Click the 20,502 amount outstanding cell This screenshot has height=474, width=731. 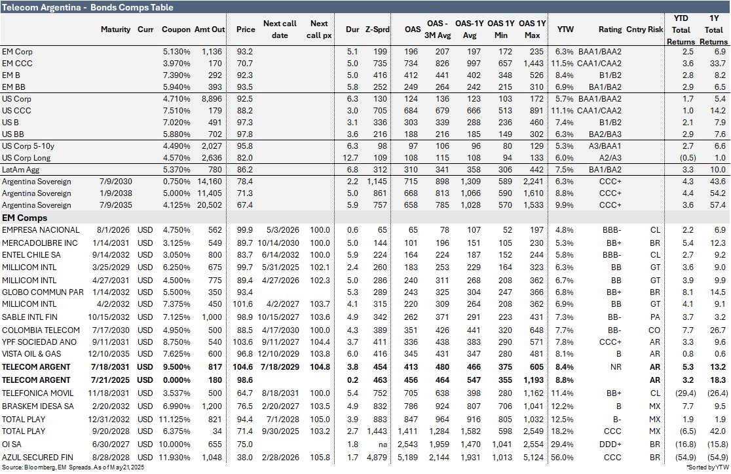210,205
